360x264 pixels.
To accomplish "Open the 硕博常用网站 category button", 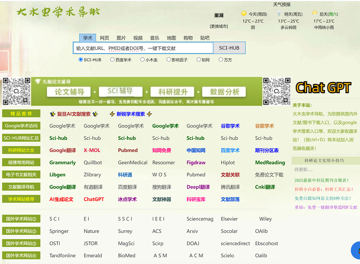I will [21, 162].
